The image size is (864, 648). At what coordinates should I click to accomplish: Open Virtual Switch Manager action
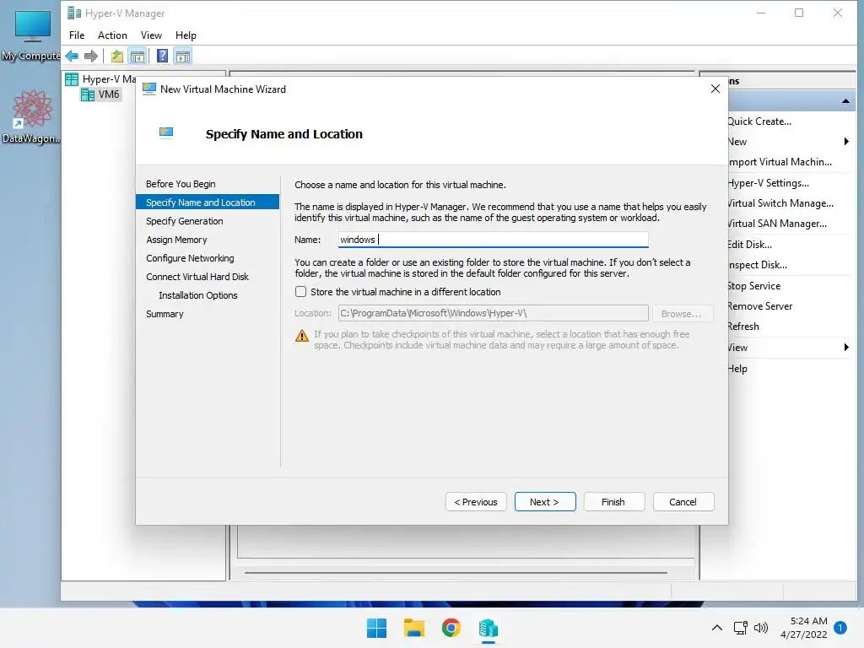coord(780,203)
